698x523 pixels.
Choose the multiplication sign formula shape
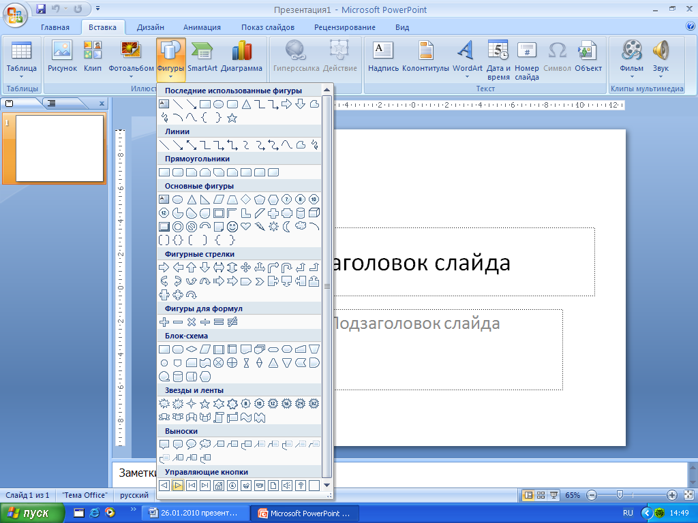pos(192,322)
